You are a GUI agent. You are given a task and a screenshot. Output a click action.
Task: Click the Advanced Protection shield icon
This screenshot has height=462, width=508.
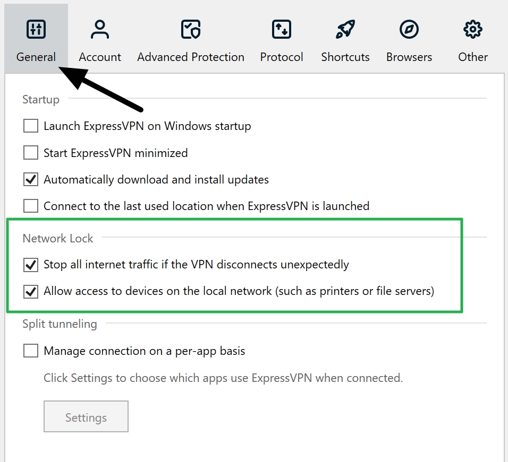click(190, 29)
